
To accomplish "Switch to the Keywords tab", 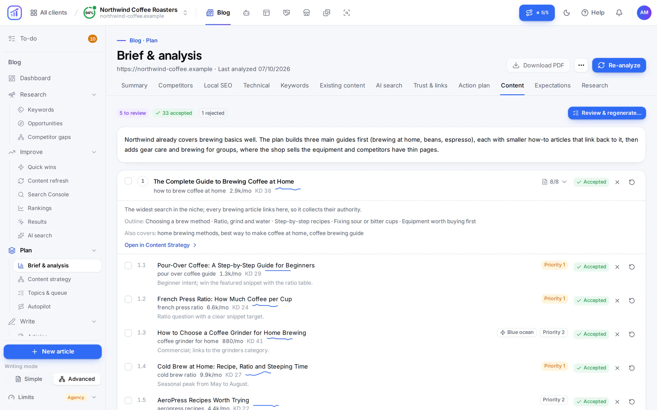I will (295, 85).
